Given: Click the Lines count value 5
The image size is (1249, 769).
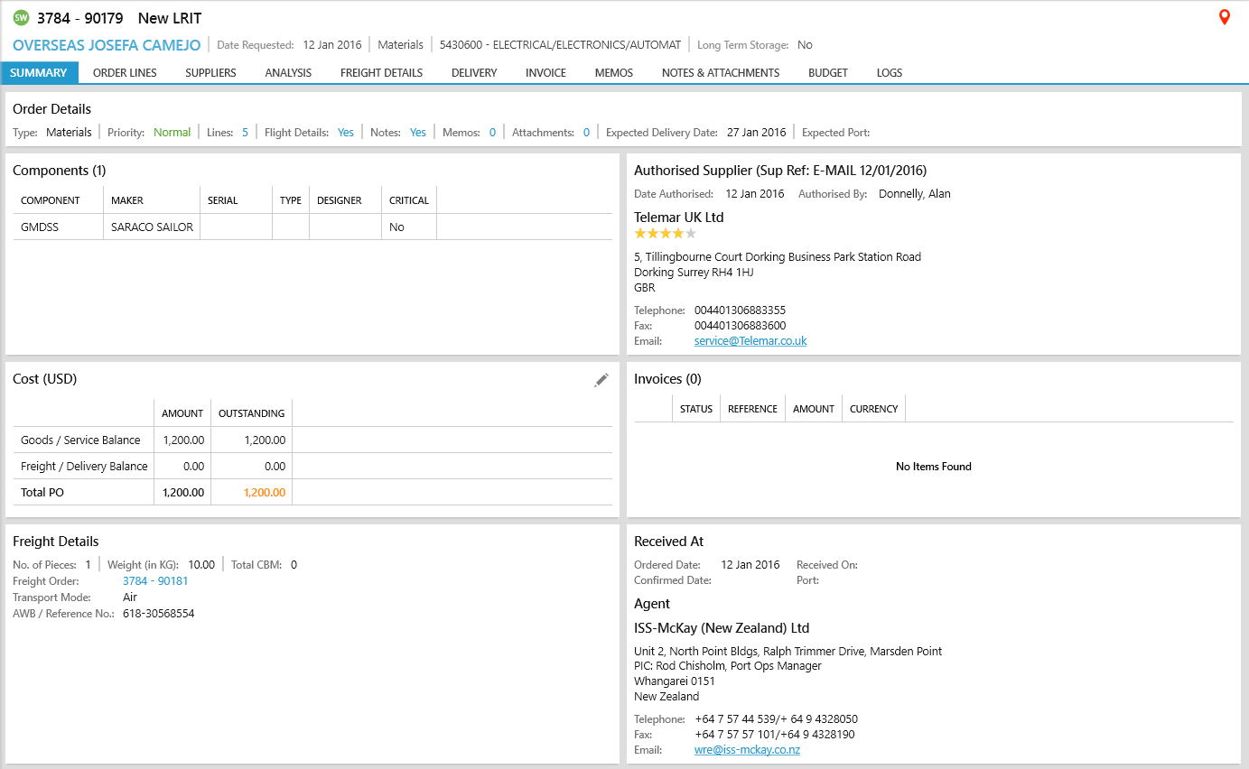Looking at the screenshot, I should click(x=245, y=133).
